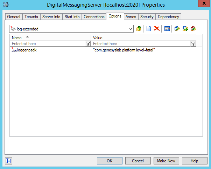Click the copy icon at bottom left
The height and width of the screenshot is (169, 211).
tap(8, 161)
